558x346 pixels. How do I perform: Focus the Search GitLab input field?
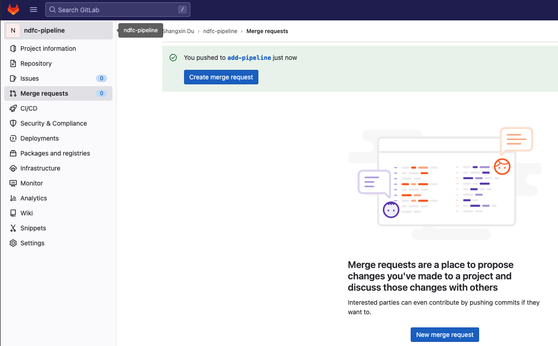point(118,10)
